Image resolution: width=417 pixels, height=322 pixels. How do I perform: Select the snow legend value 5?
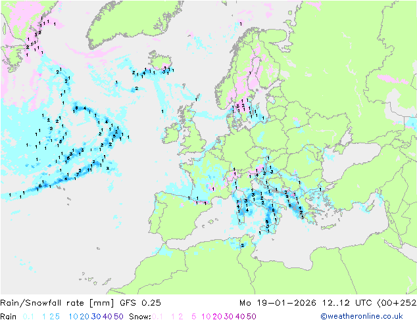click(194, 317)
